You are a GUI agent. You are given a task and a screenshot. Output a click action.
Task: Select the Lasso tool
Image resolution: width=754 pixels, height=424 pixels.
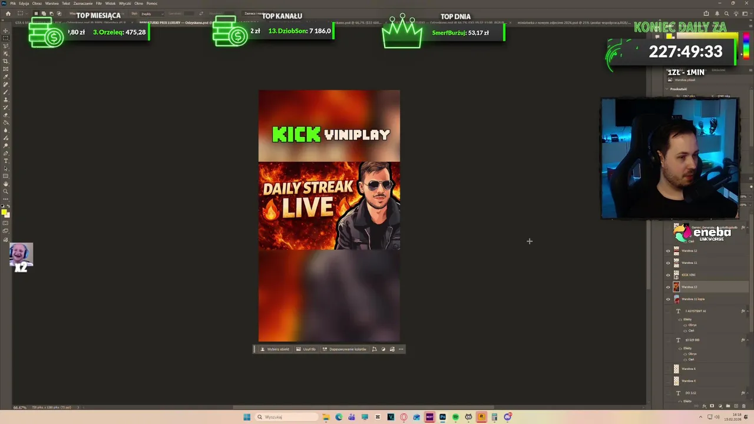pos(6,46)
